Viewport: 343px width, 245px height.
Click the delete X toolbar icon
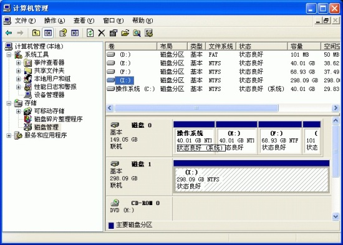tap(102, 33)
